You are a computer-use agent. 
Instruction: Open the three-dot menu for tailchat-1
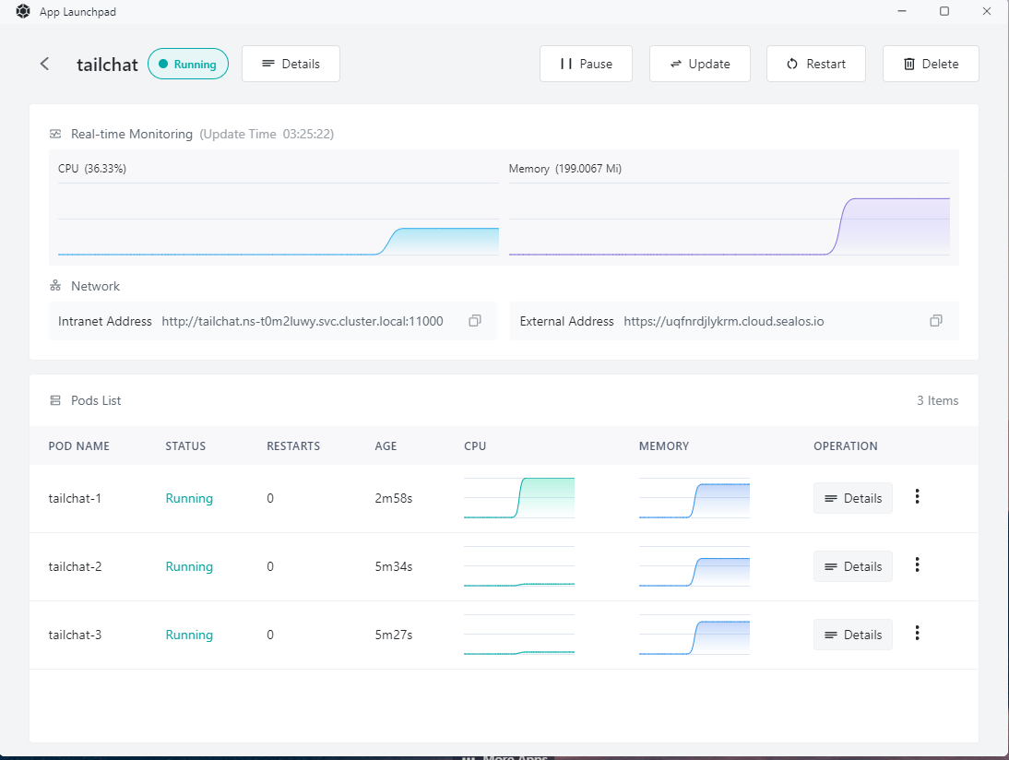tap(917, 497)
